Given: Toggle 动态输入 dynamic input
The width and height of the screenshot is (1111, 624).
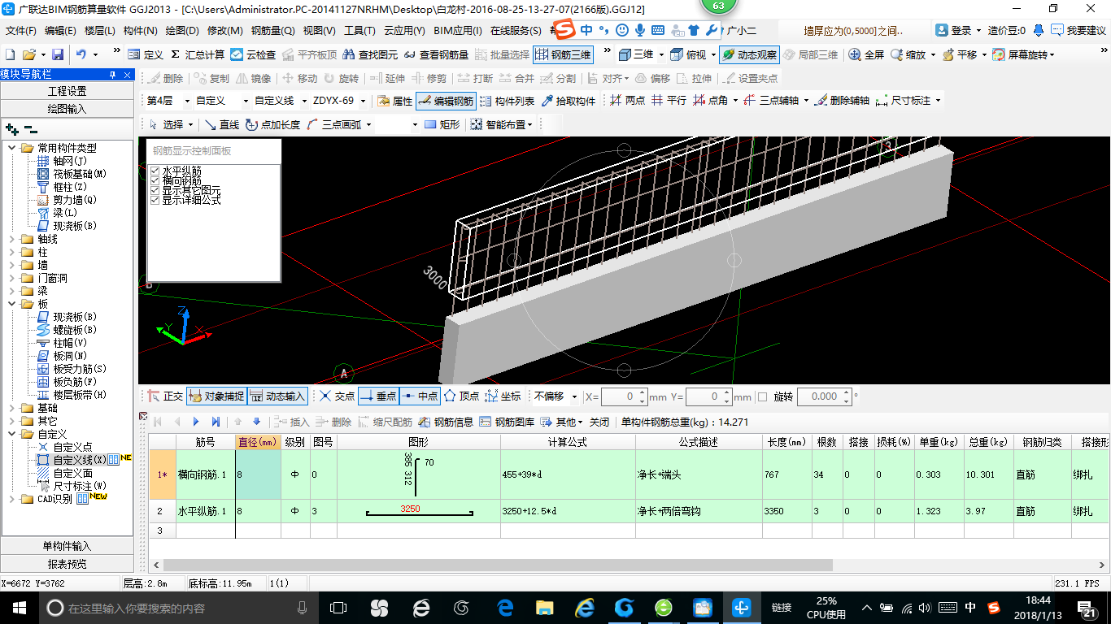Looking at the screenshot, I should pos(277,396).
